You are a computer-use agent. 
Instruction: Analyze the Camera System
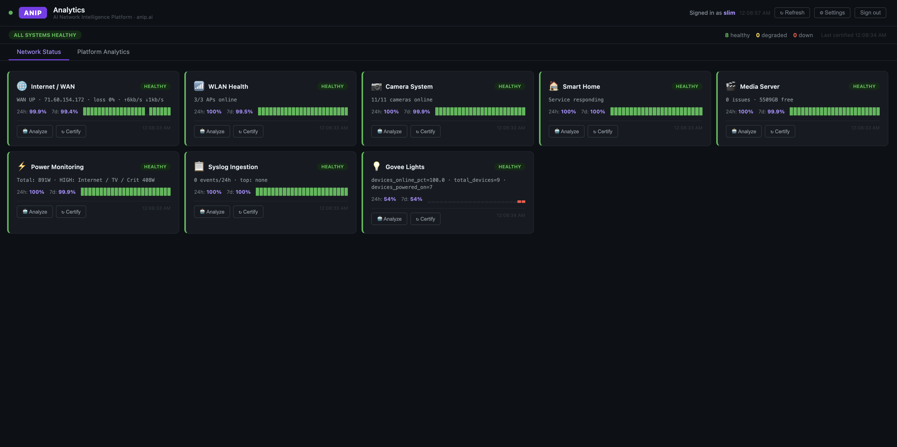click(x=389, y=132)
